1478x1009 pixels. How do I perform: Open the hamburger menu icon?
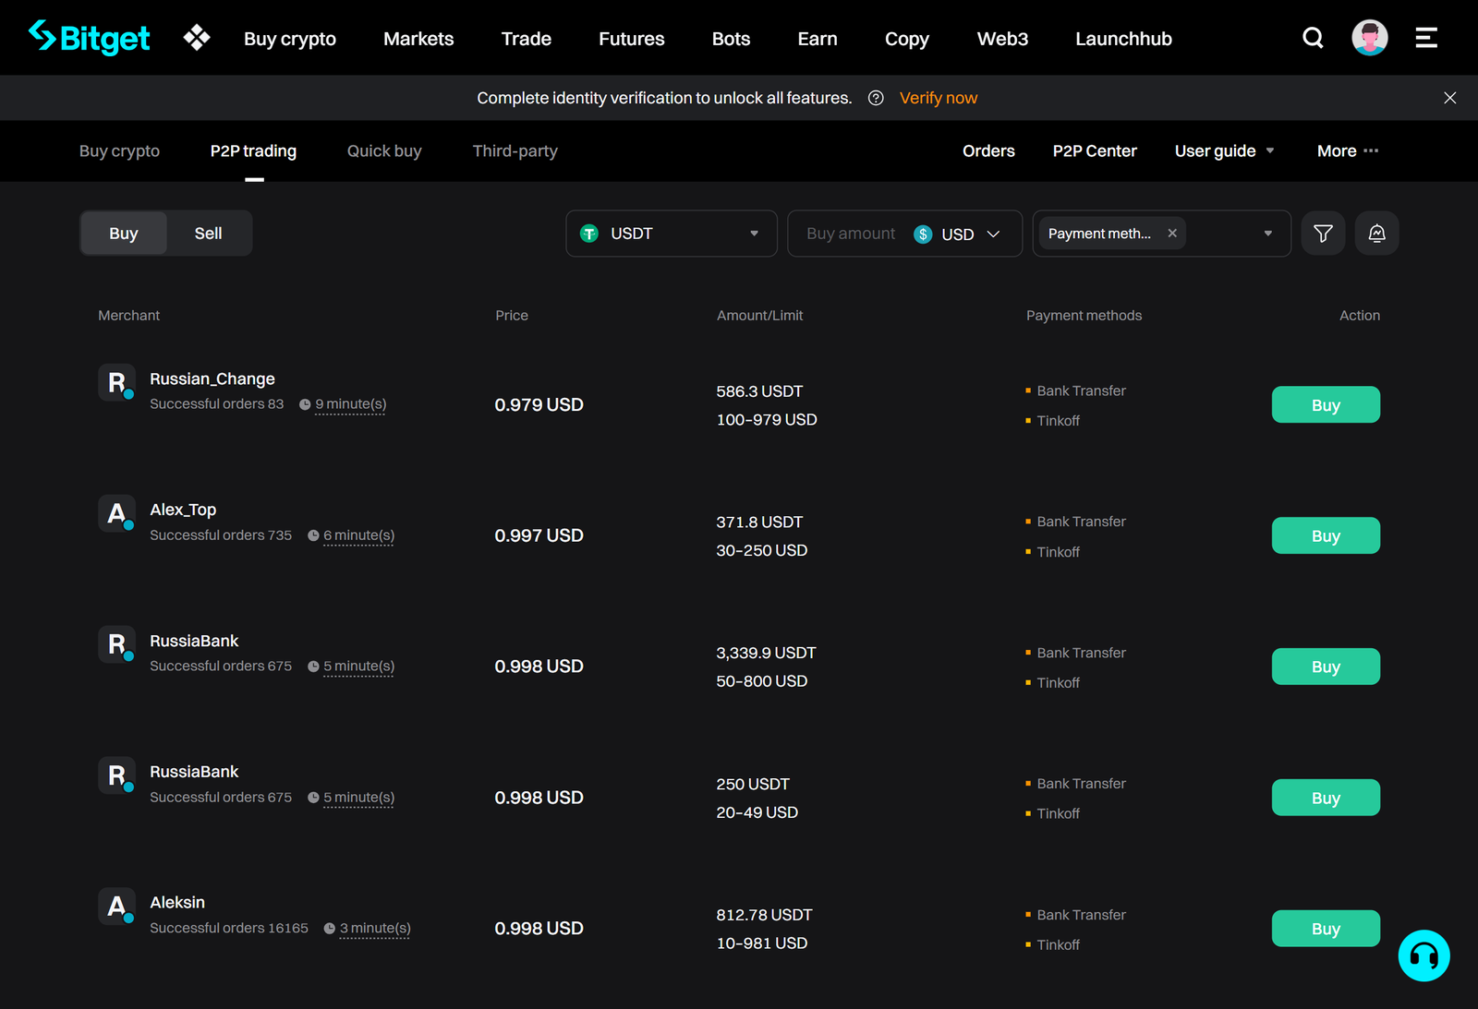click(1425, 38)
